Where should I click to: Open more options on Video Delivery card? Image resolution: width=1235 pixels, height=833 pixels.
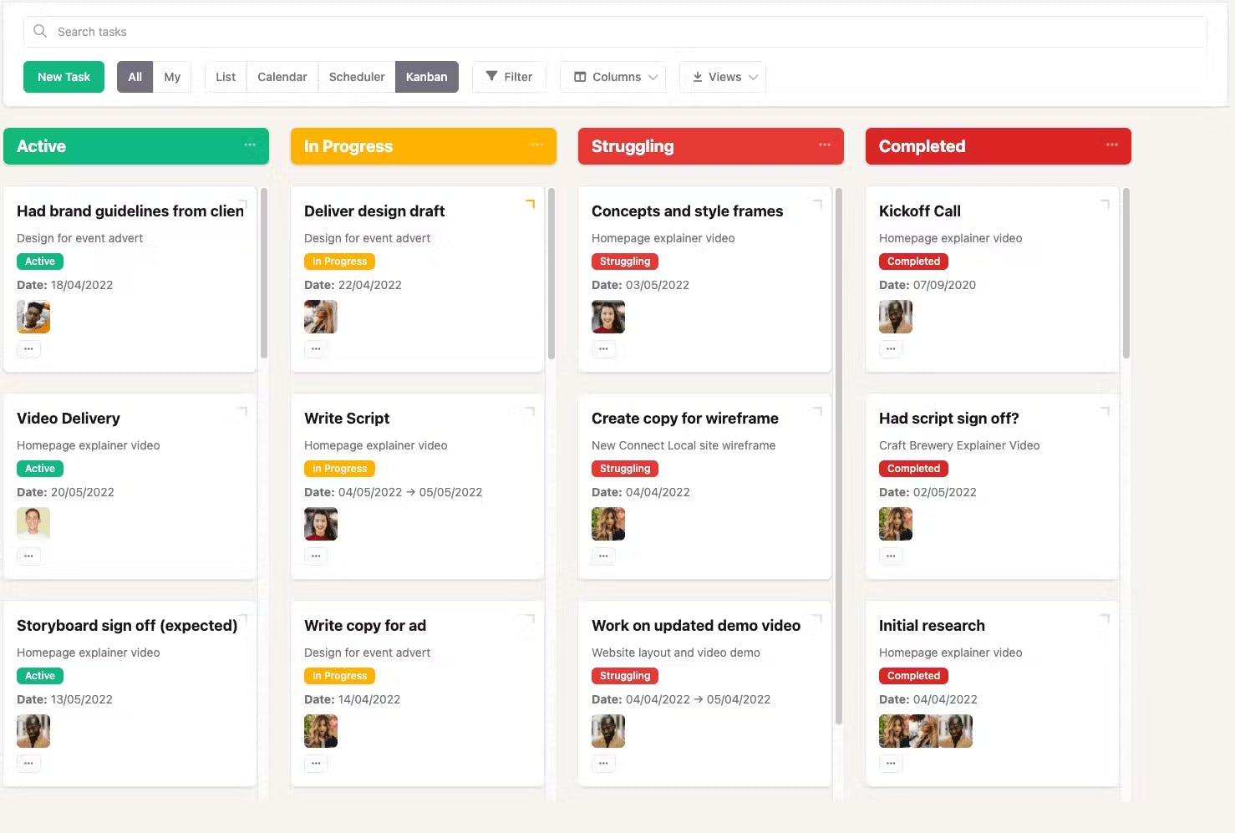pos(28,556)
